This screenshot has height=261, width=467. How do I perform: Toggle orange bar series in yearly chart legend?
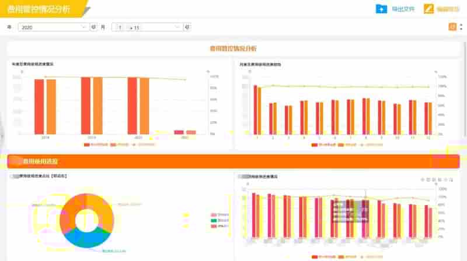pyautogui.click(x=119, y=144)
